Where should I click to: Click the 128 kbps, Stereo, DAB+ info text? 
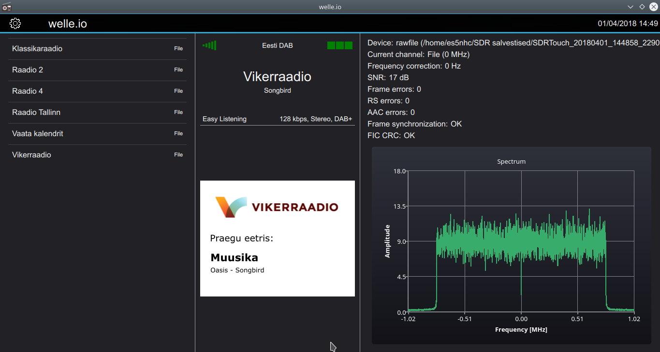tap(316, 119)
